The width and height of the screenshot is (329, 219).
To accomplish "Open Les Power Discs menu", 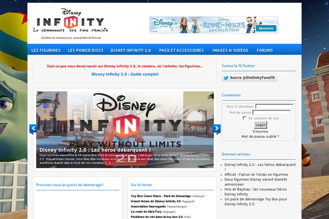I will click(86, 50).
